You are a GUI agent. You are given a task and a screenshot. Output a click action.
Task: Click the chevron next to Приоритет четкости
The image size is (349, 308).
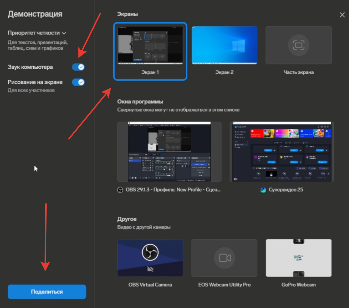[x=64, y=33]
